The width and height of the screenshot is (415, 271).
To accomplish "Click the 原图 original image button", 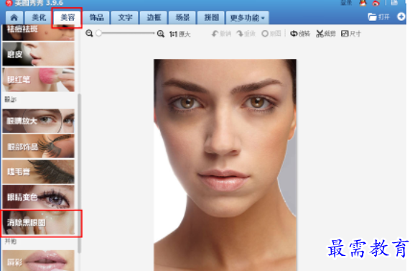I will point(271,34).
